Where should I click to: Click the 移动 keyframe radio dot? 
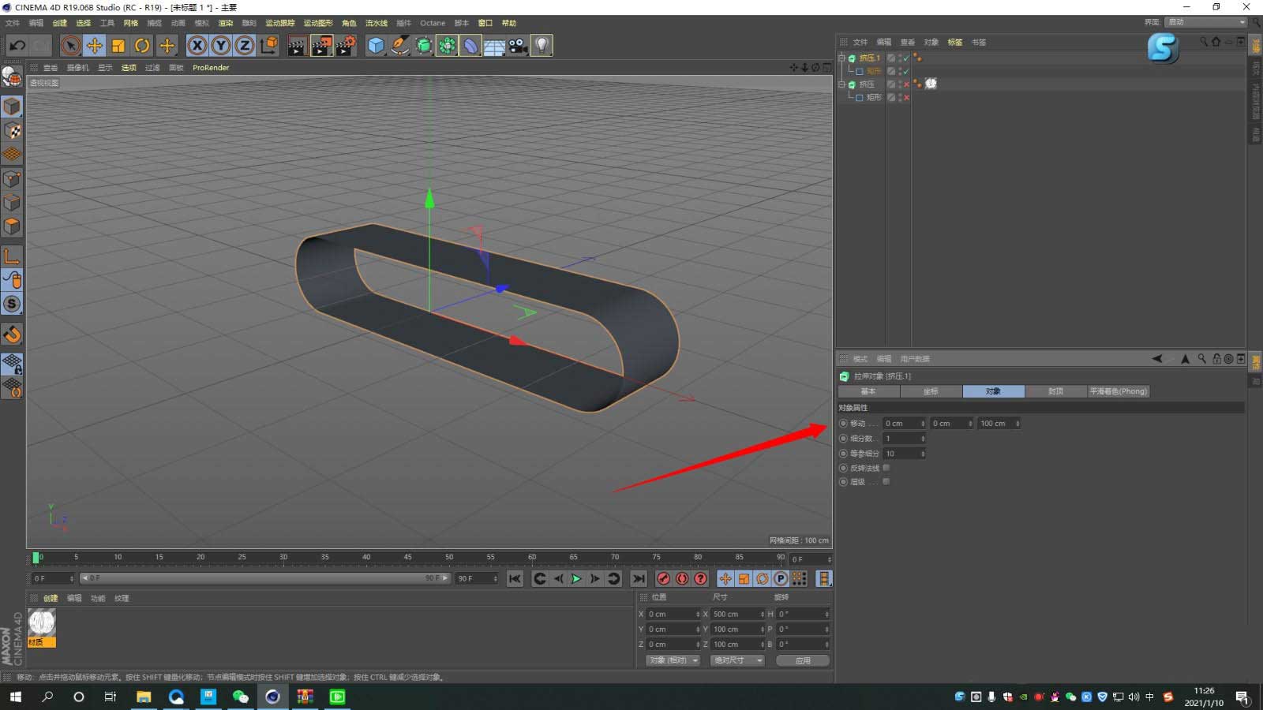843,424
